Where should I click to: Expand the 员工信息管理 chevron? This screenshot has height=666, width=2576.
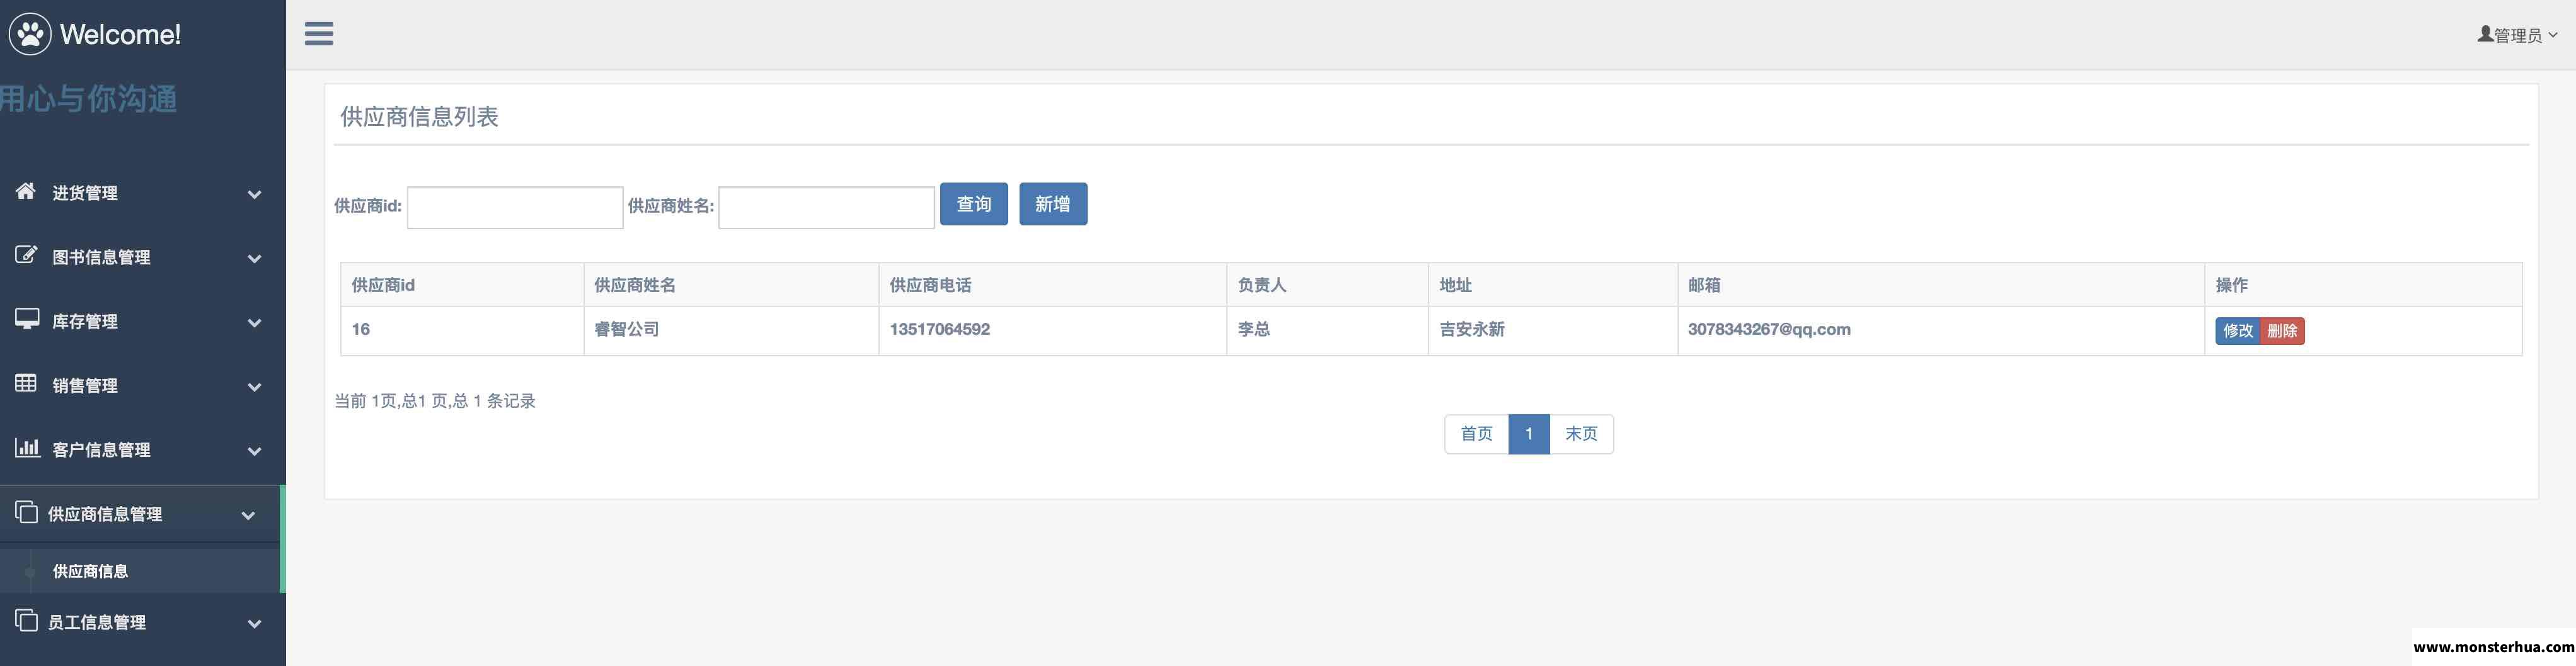(254, 623)
